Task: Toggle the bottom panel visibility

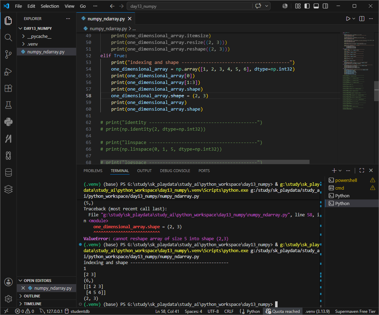Action: click(x=316, y=6)
